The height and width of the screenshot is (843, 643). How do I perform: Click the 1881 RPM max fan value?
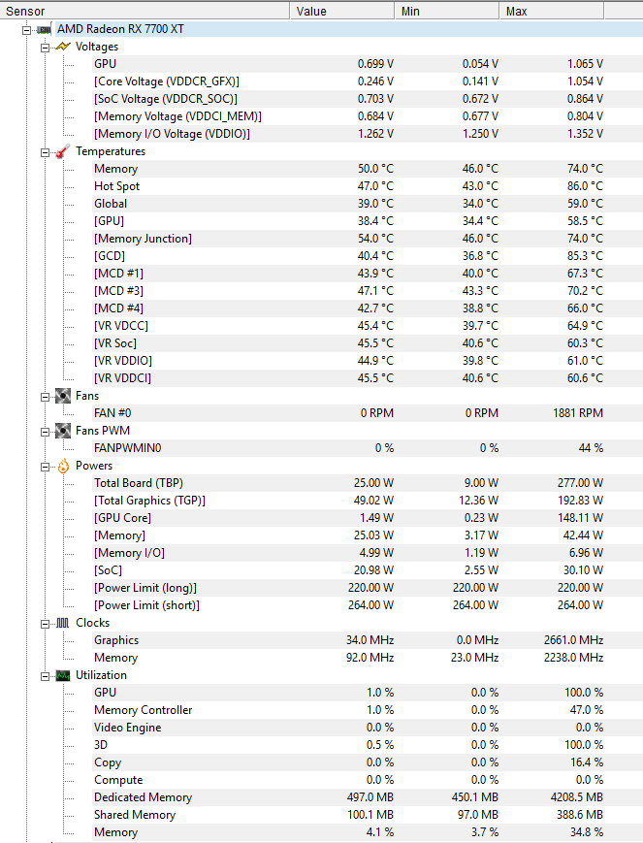pyautogui.click(x=578, y=413)
